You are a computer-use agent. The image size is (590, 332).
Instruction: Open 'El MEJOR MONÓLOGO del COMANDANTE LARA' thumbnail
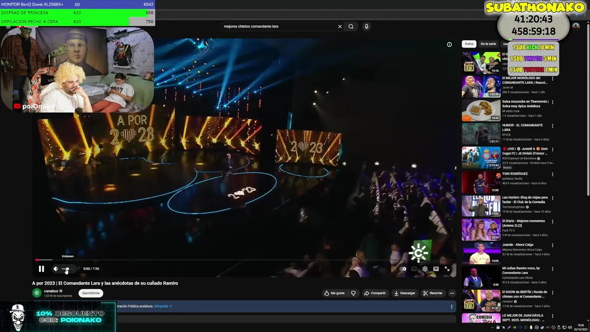point(481,86)
